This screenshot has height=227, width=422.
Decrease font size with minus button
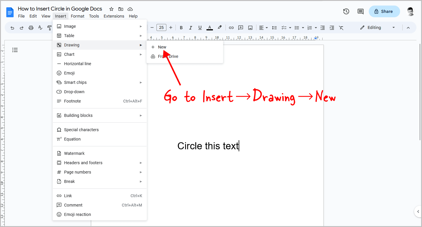pyautogui.click(x=152, y=28)
